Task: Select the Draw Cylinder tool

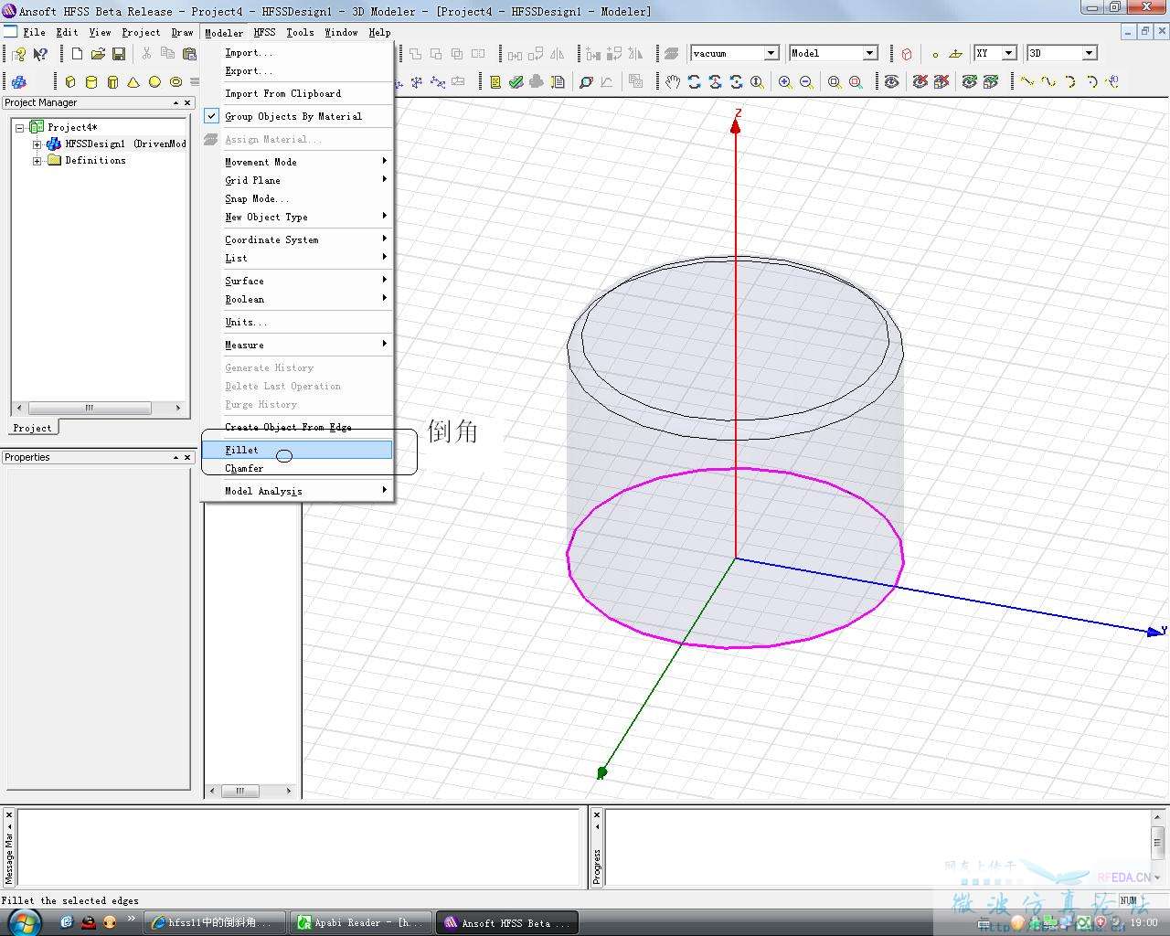Action: pyautogui.click(x=91, y=82)
